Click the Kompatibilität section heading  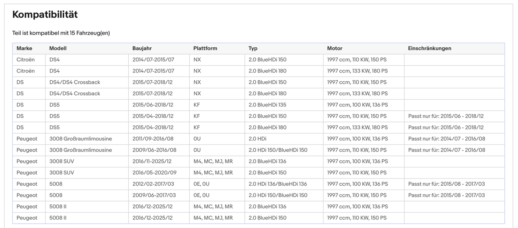click(45, 15)
